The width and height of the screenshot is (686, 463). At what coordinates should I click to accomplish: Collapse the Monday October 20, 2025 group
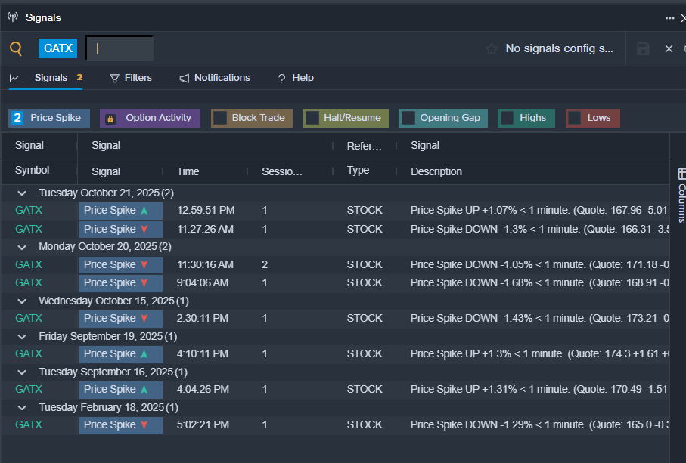pos(22,247)
